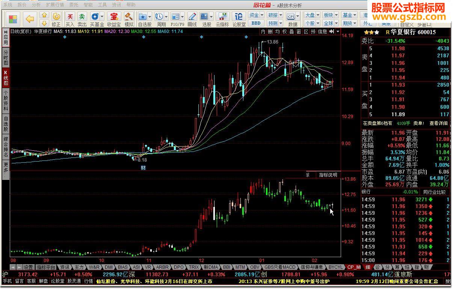Open the 期货 dropdown
The image size is (453, 289).
[x=349, y=23]
